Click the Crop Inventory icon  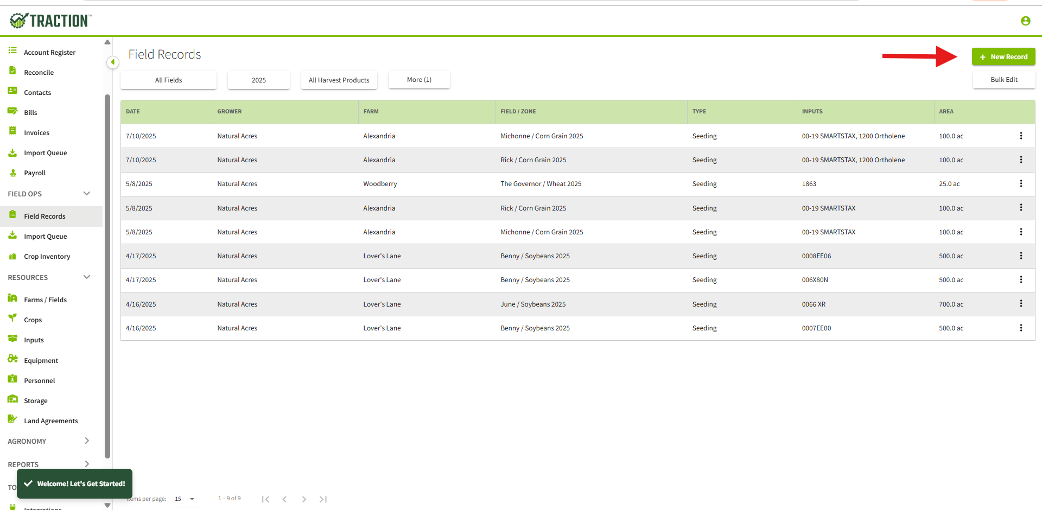tap(12, 256)
